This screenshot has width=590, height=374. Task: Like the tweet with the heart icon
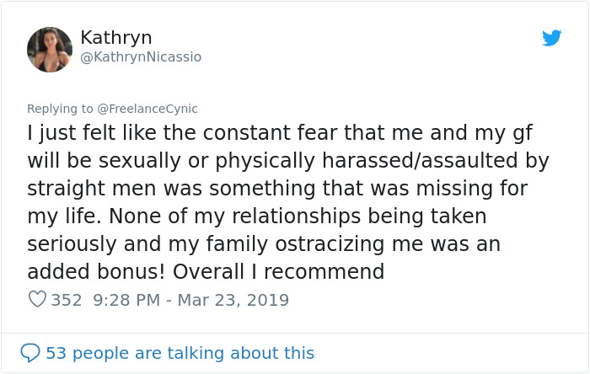(x=37, y=300)
